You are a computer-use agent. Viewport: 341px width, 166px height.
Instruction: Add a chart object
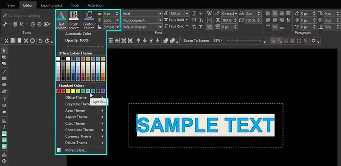pyautogui.click(x=4, y=120)
